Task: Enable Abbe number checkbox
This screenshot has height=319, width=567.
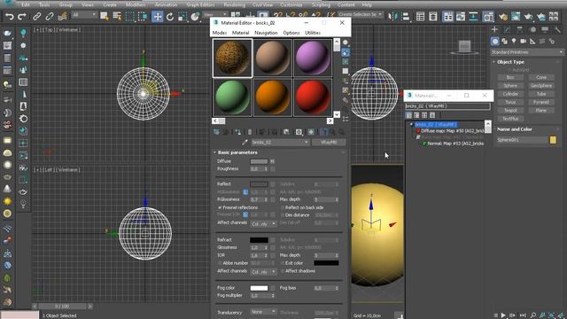Action: pyautogui.click(x=220, y=263)
